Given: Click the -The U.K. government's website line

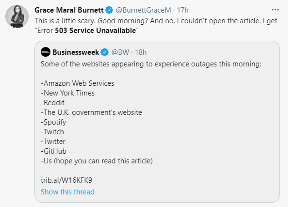Looking at the screenshot, I should click(92, 112).
